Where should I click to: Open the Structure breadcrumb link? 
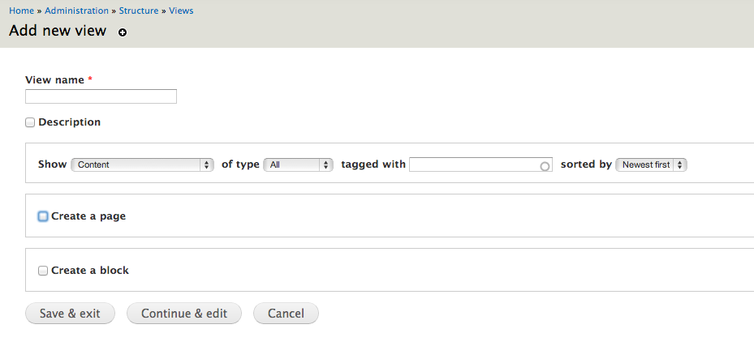click(x=139, y=11)
